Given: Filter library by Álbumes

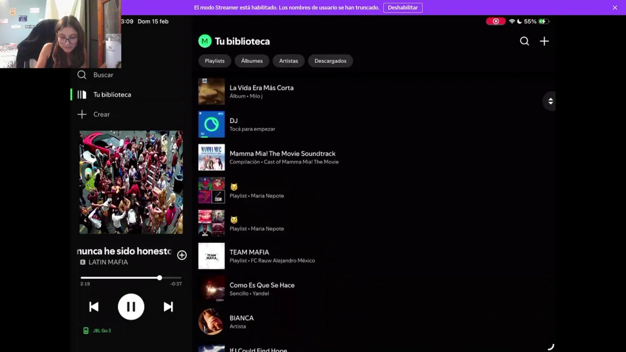Looking at the screenshot, I should click(252, 61).
